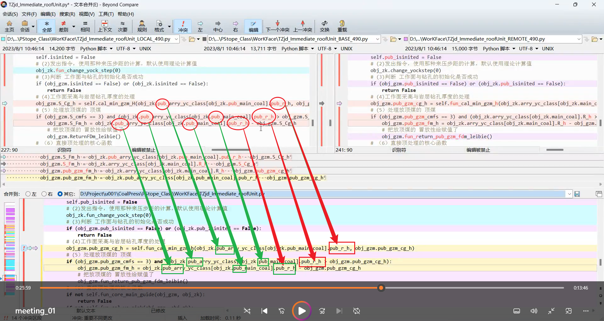This screenshot has height=321, width=604.
Task: Click the 重载 (Reload) toolbar icon
Action: [342, 26]
